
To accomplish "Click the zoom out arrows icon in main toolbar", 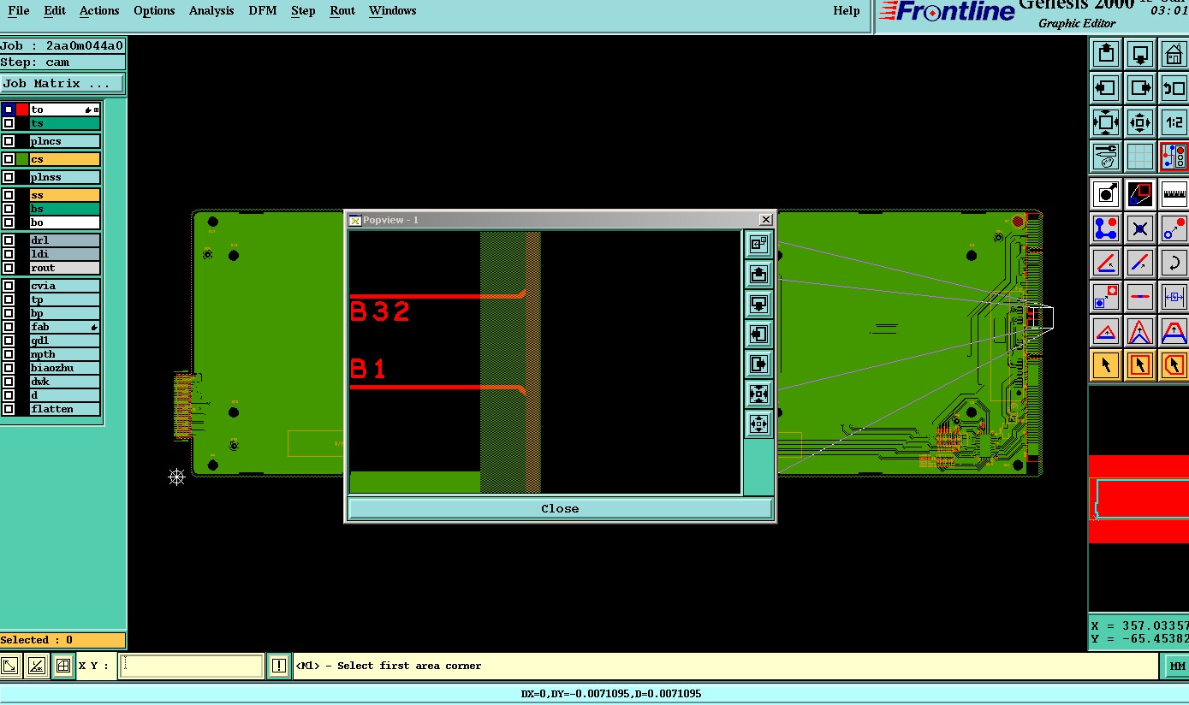I will (x=1140, y=122).
